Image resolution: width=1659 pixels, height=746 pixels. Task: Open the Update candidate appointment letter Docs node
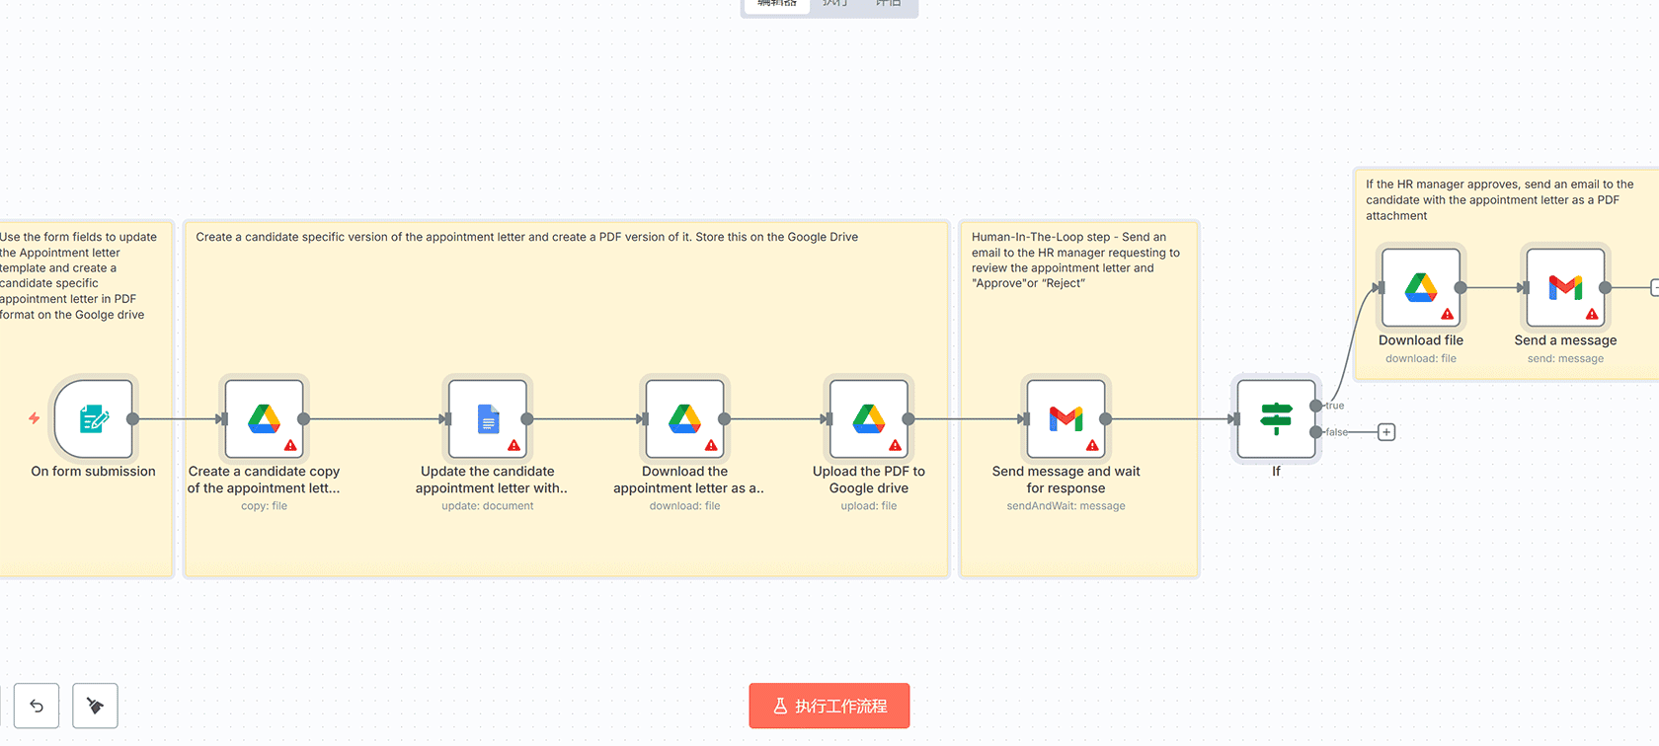pos(488,418)
